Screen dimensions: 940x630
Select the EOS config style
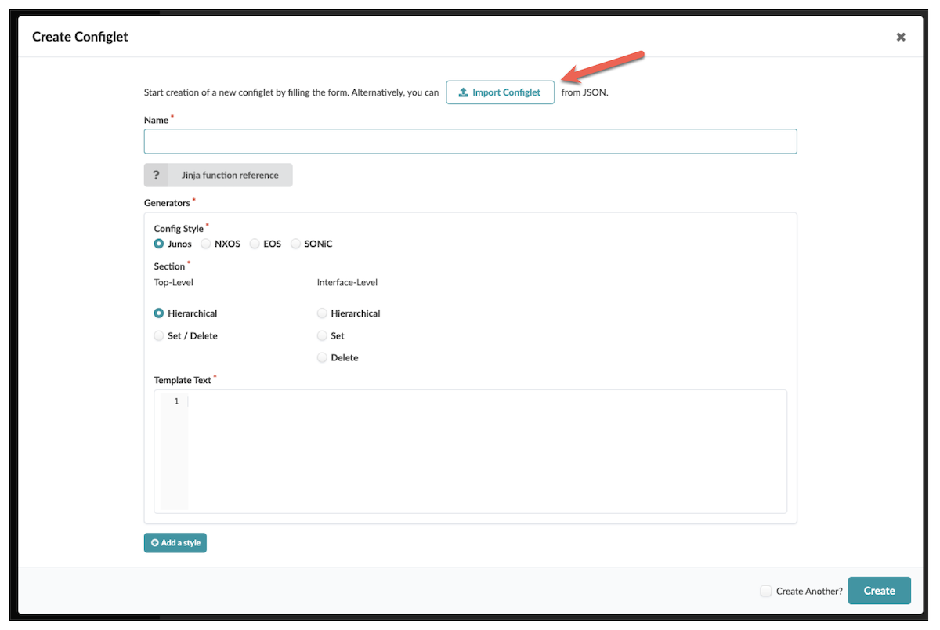click(254, 244)
